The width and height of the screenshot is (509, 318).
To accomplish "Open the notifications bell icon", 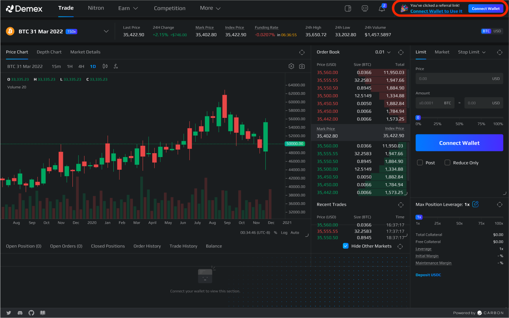I will 382,8.
